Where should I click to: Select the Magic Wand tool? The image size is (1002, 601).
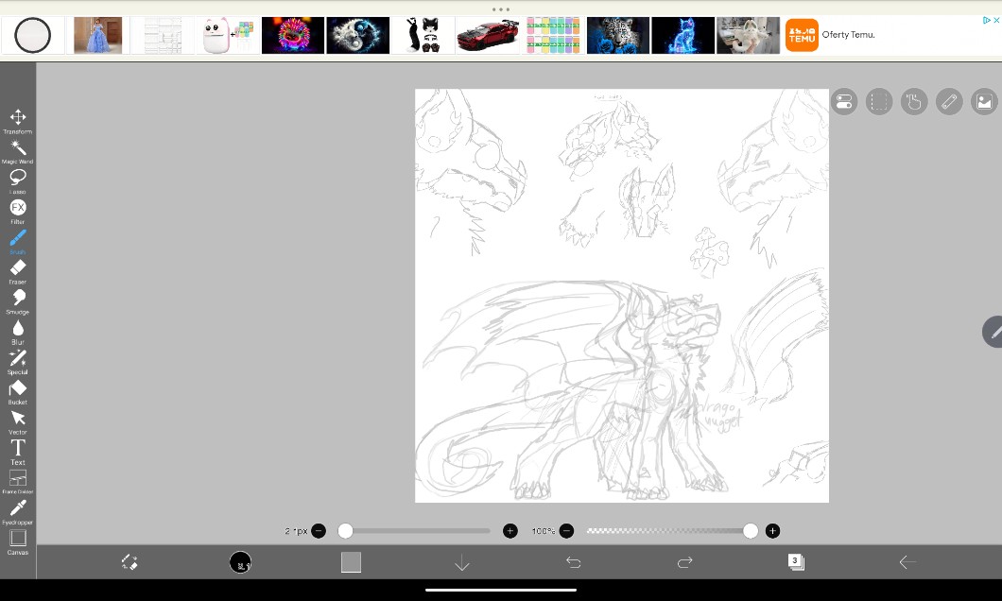pos(18,148)
